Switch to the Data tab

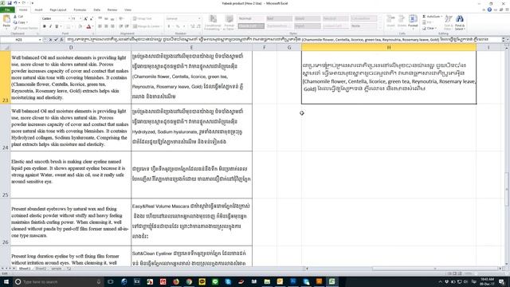(96, 10)
